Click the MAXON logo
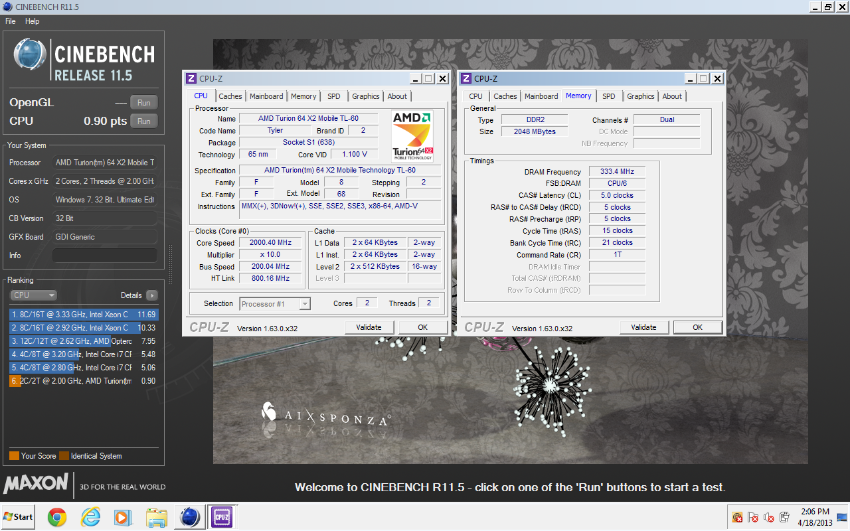 tap(36, 483)
